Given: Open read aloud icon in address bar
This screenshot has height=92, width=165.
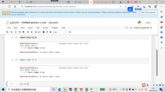Looking at the screenshot, I should pos(121,6).
